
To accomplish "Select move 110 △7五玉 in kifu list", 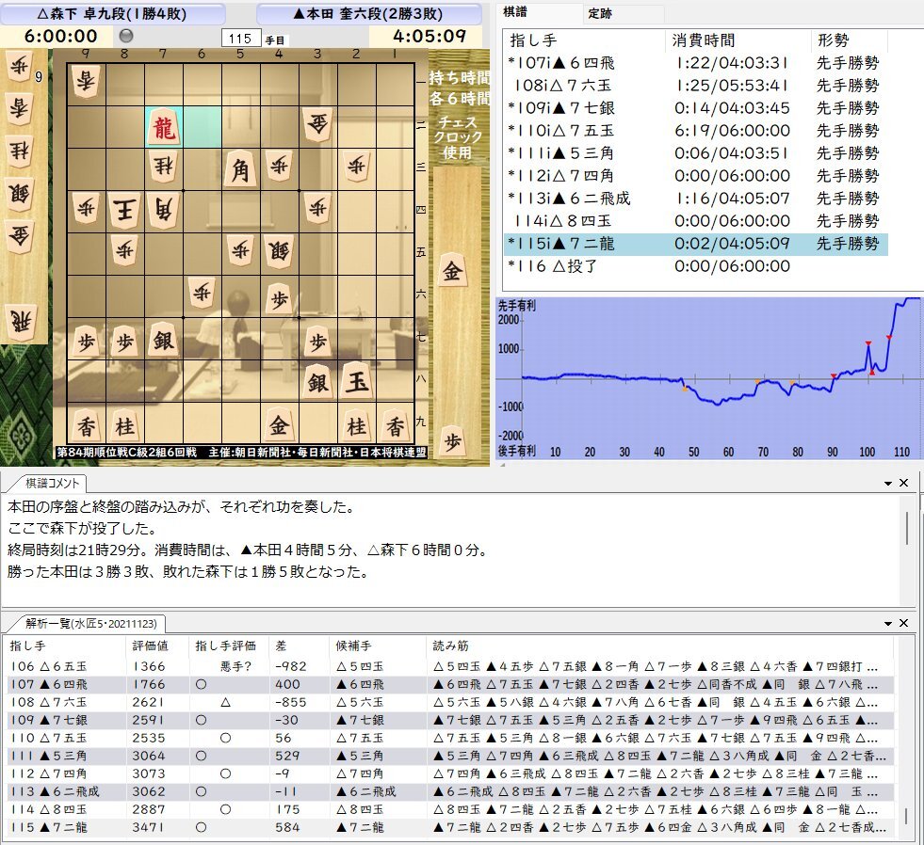I will (695, 131).
